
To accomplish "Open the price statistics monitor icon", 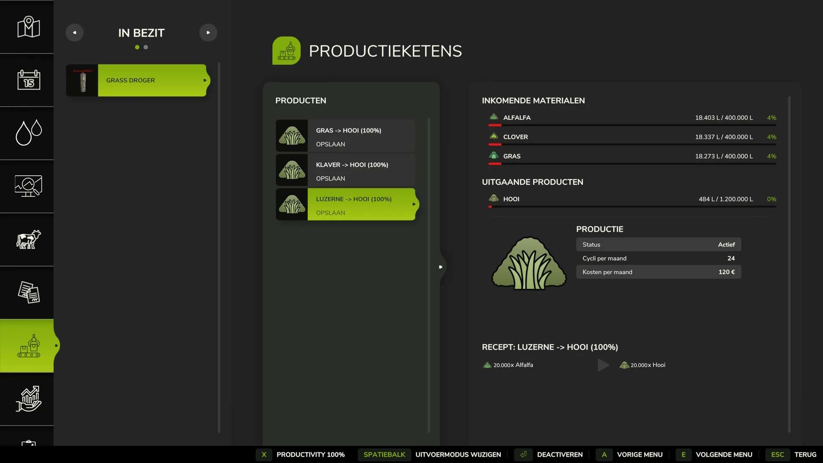I will (x=28, y=186).
